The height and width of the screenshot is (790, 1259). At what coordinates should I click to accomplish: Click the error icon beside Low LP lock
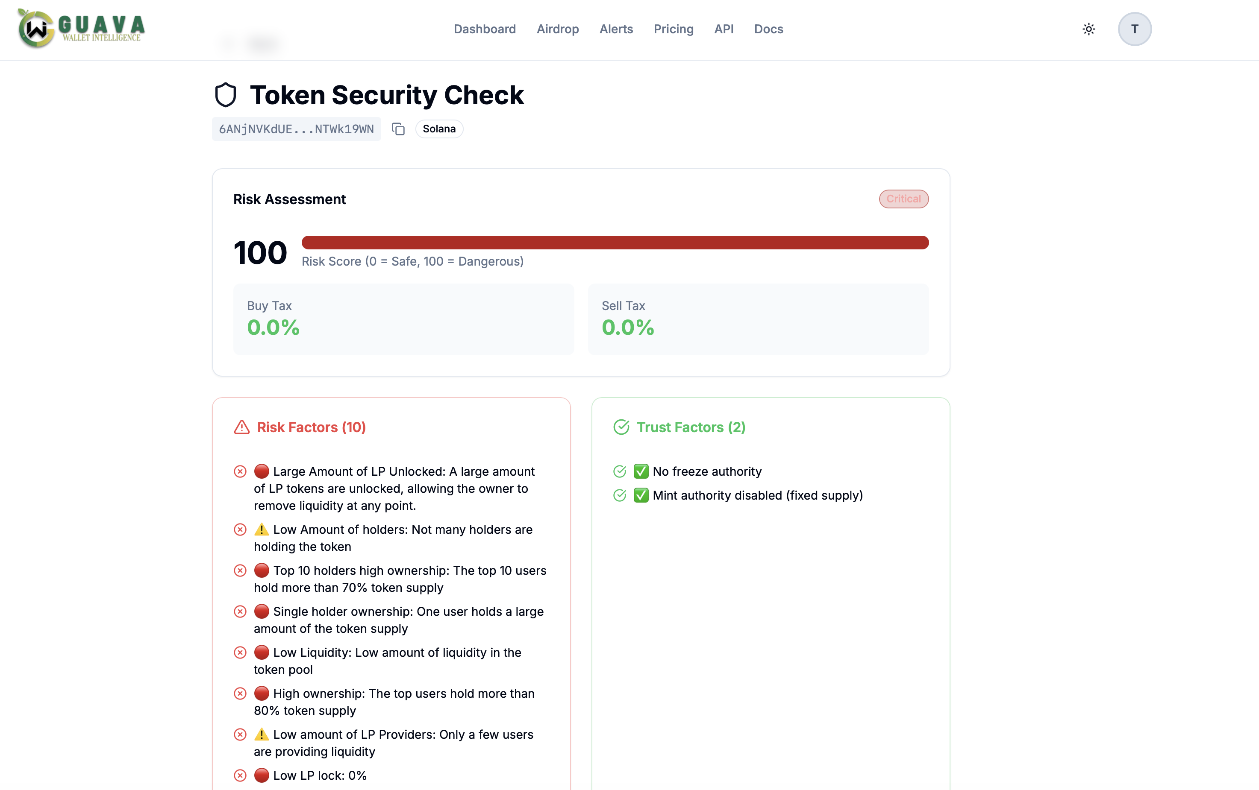coord(240,775)
